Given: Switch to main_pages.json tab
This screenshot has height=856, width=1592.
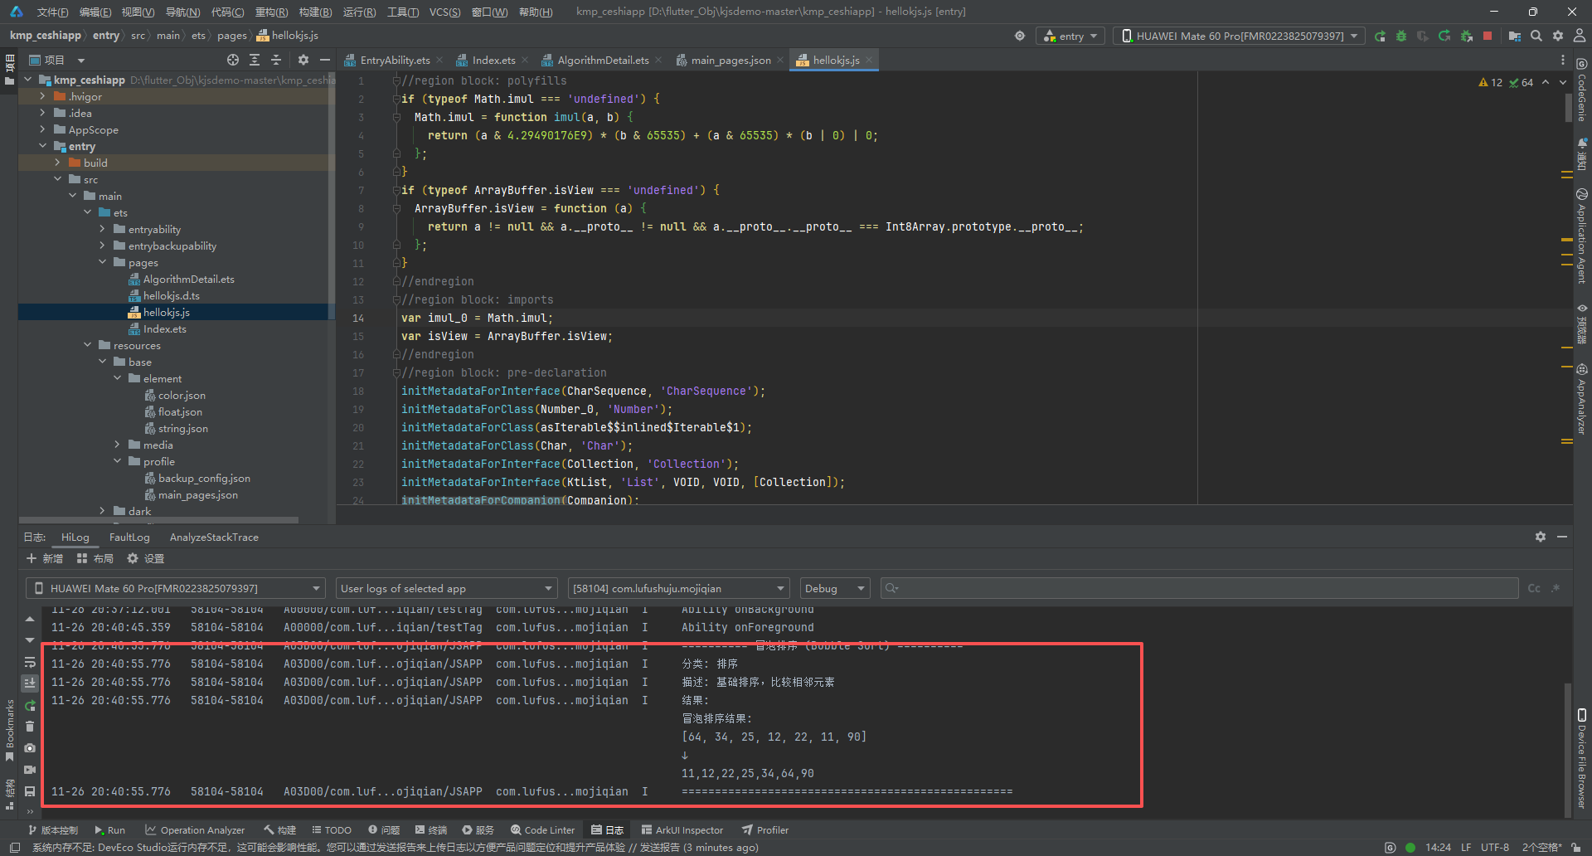Looking at the screenshot, I should [x=730, y=60].
